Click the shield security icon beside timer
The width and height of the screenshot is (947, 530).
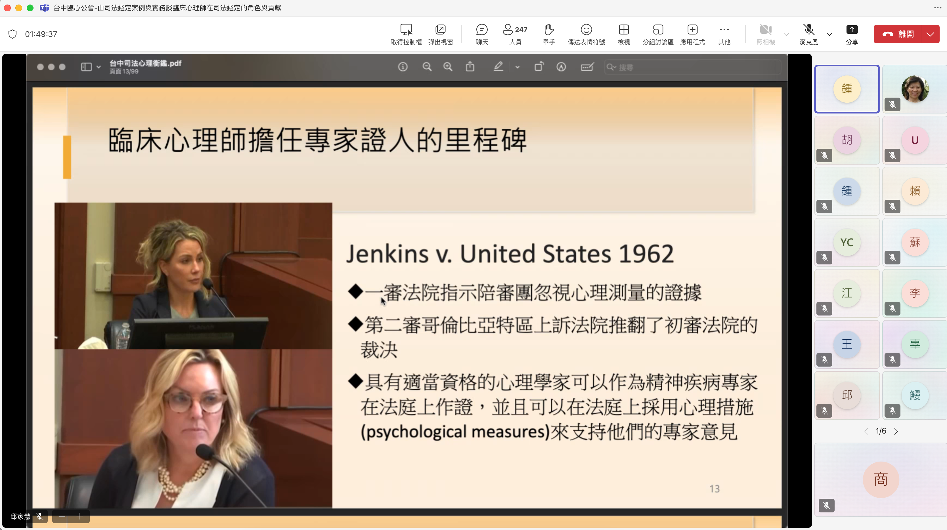[x=12, y=34]
